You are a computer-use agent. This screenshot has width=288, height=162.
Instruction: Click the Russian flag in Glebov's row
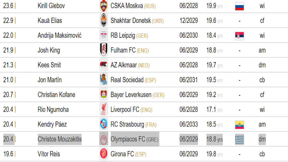click(x=239, y=6)
